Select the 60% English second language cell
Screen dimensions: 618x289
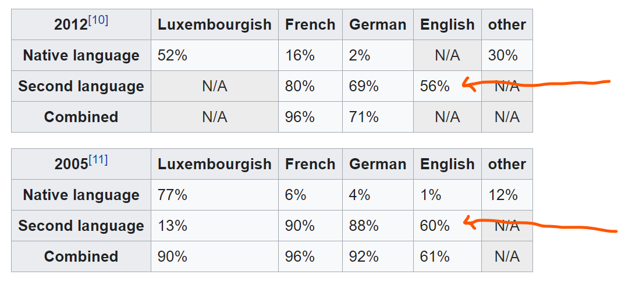click(447, 226)
